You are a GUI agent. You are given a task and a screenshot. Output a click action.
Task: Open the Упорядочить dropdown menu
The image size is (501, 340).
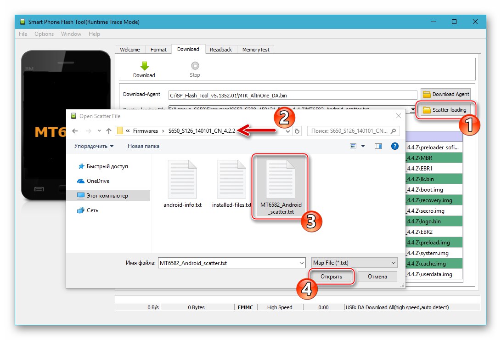coord(94,146)
